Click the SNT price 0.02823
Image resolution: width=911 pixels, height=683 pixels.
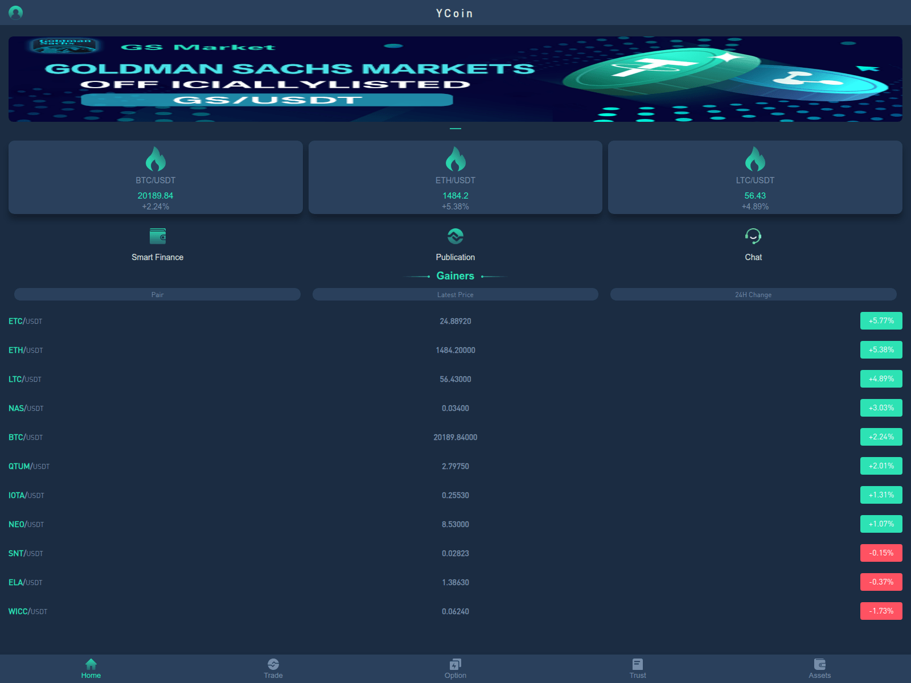(455, 553)
